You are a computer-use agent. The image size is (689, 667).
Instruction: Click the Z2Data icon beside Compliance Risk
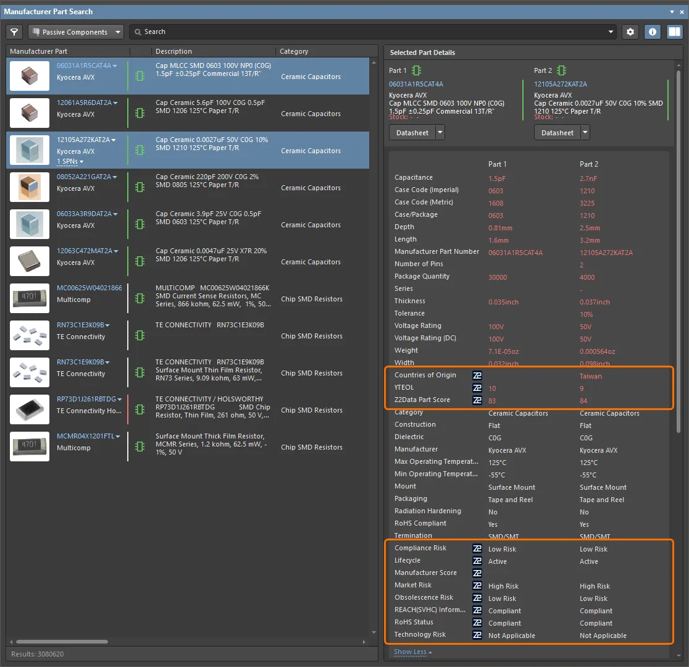pyautogui.click(x=477, y=548)
